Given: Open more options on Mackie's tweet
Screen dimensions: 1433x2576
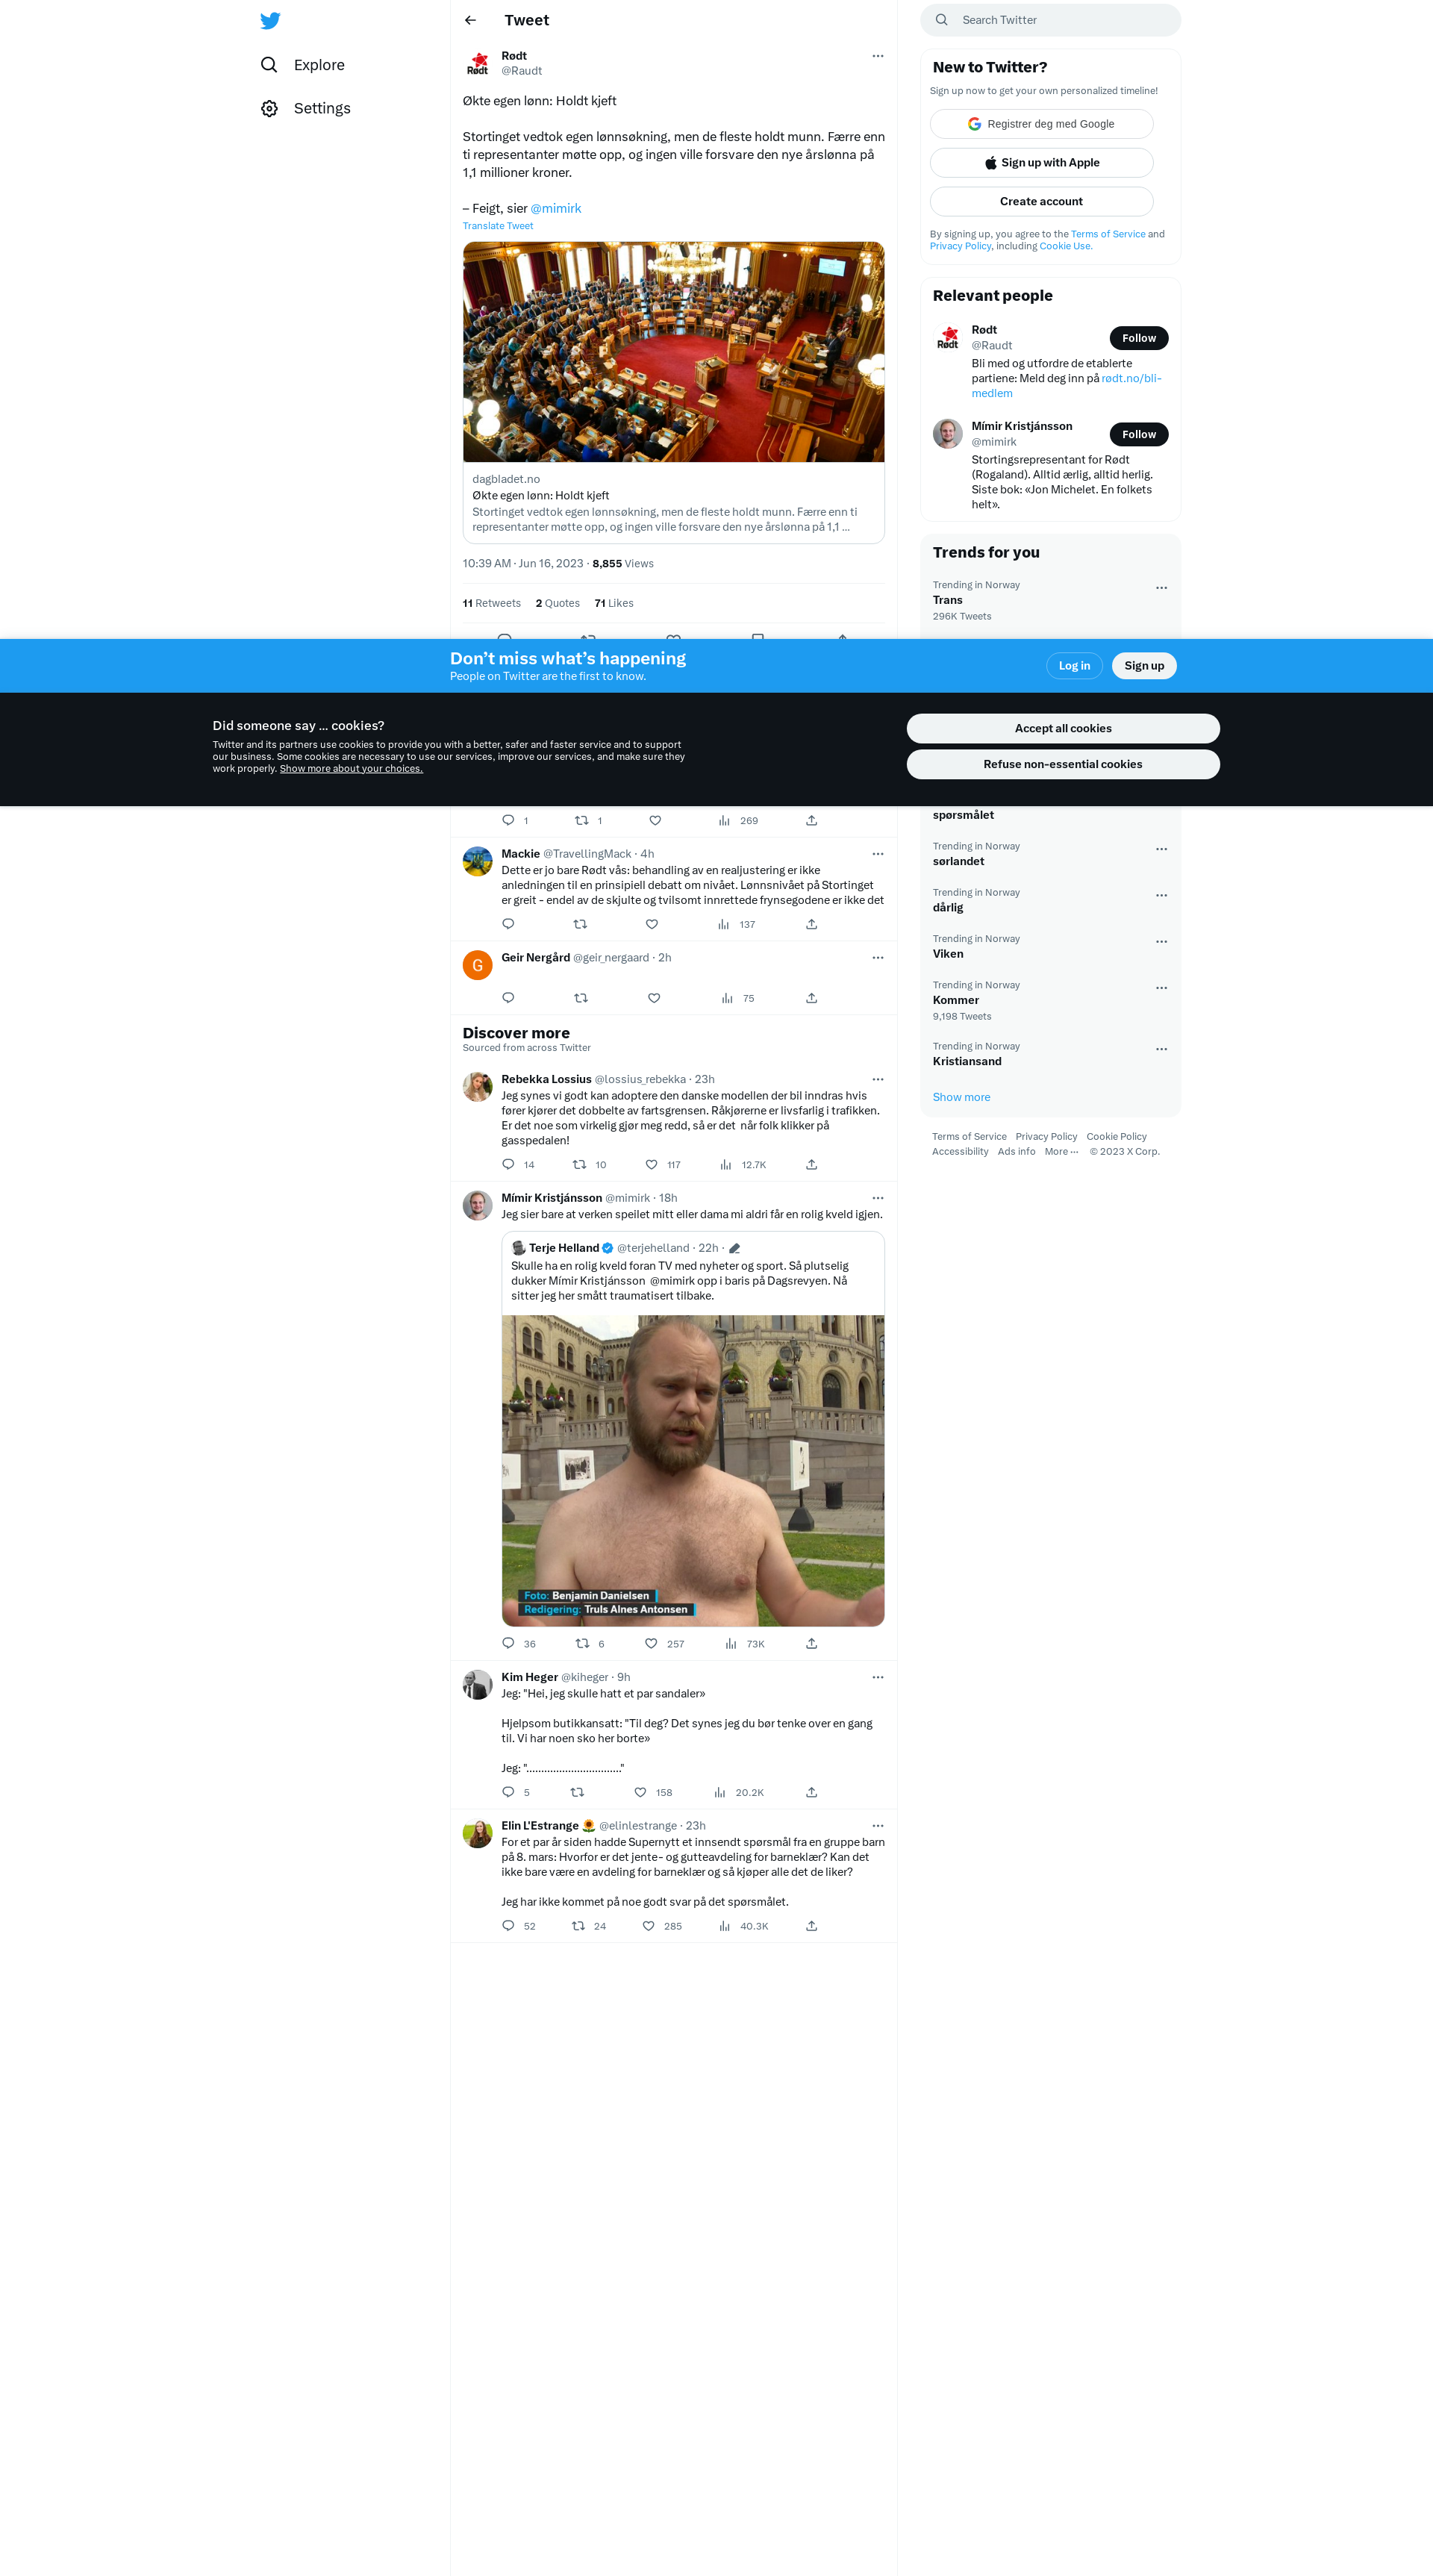Looking at the screenshot, I should pos(877,854).
